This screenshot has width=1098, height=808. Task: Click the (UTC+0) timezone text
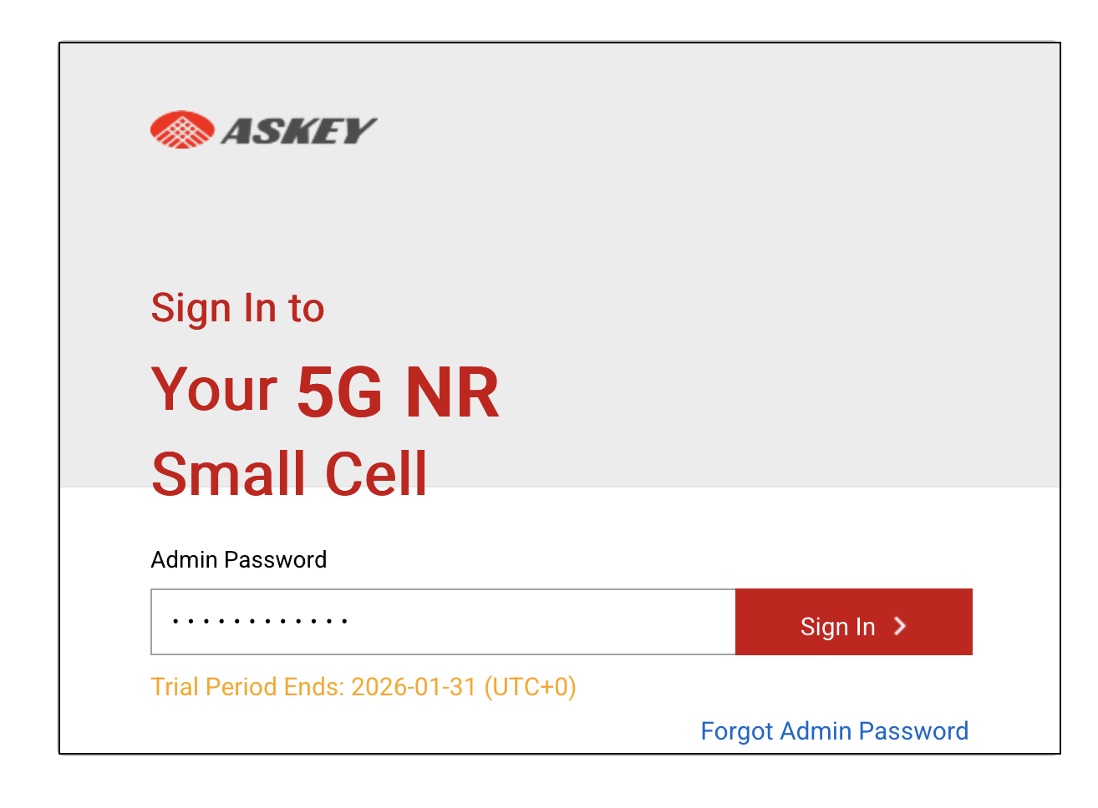(x=530, y=687)
